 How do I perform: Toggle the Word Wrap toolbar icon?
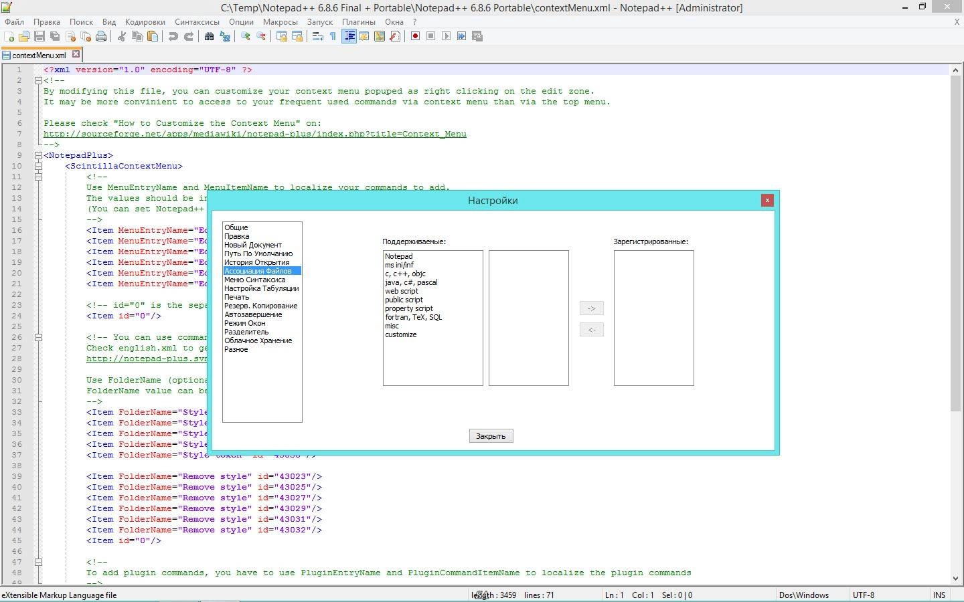click(317, 36)
